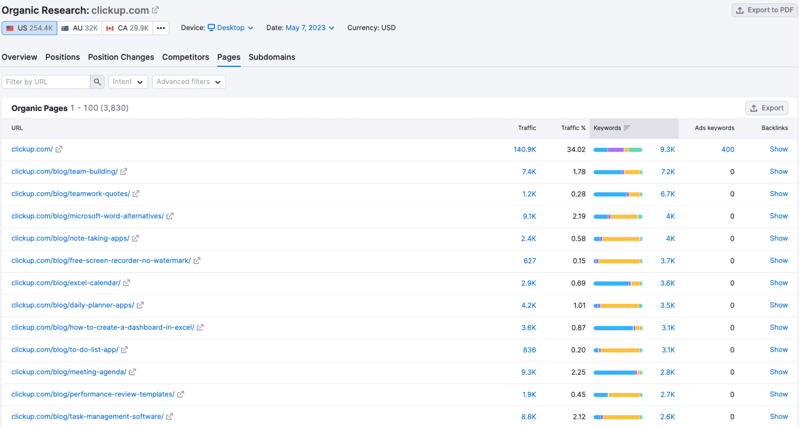The image size is (799, 427).
Task: Select the AU 32K database
Action: [x=79, y=28]
